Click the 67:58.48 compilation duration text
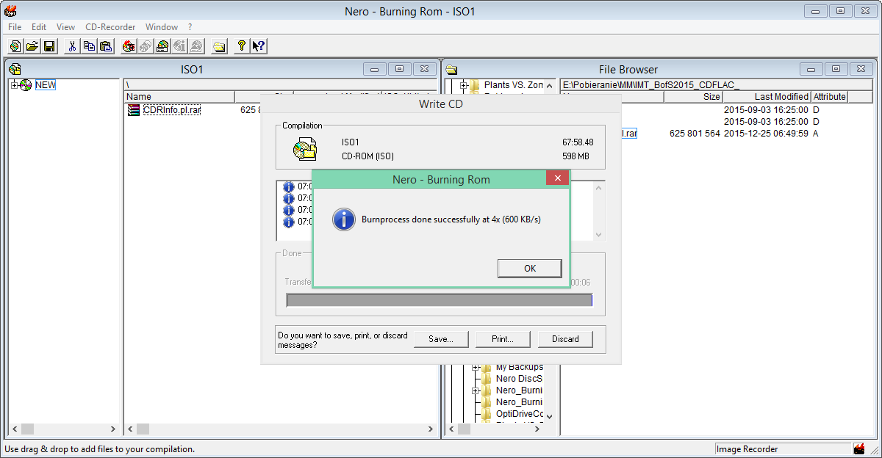The image size is (882, 458). click(578, 142)
